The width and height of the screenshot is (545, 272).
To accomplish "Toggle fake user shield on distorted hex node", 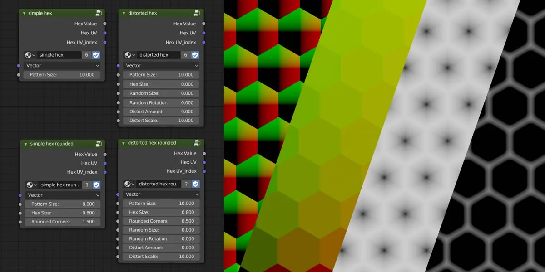I will point(196,55).
